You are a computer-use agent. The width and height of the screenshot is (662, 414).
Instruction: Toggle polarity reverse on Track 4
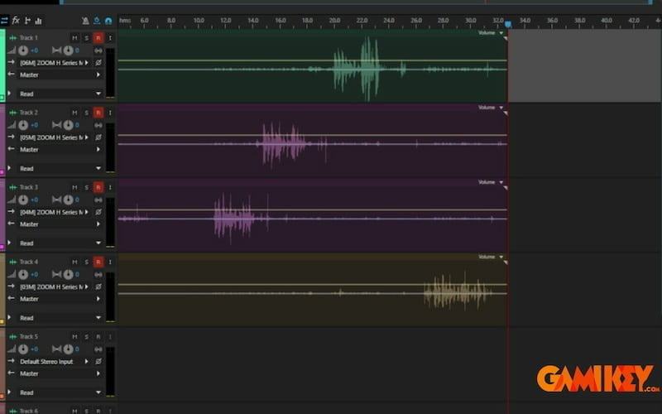tap(98, 286)
